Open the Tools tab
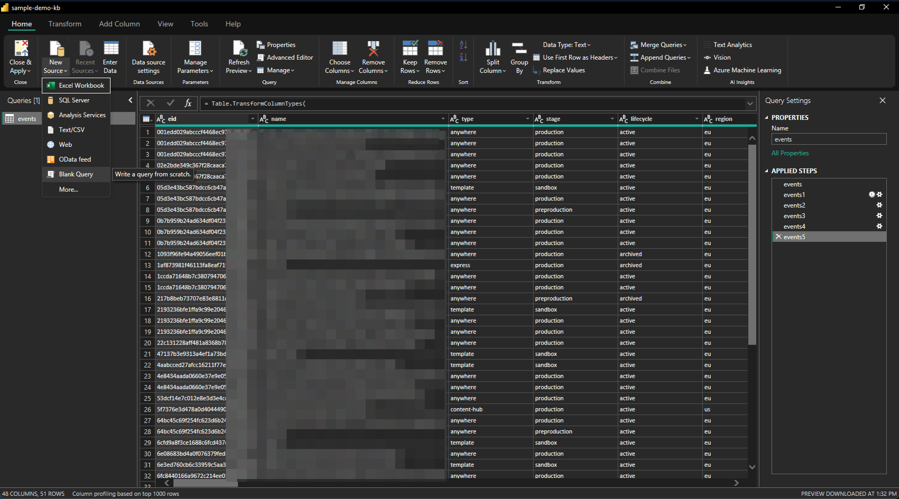Screen dimensions: 899x499 coord(199,23)
